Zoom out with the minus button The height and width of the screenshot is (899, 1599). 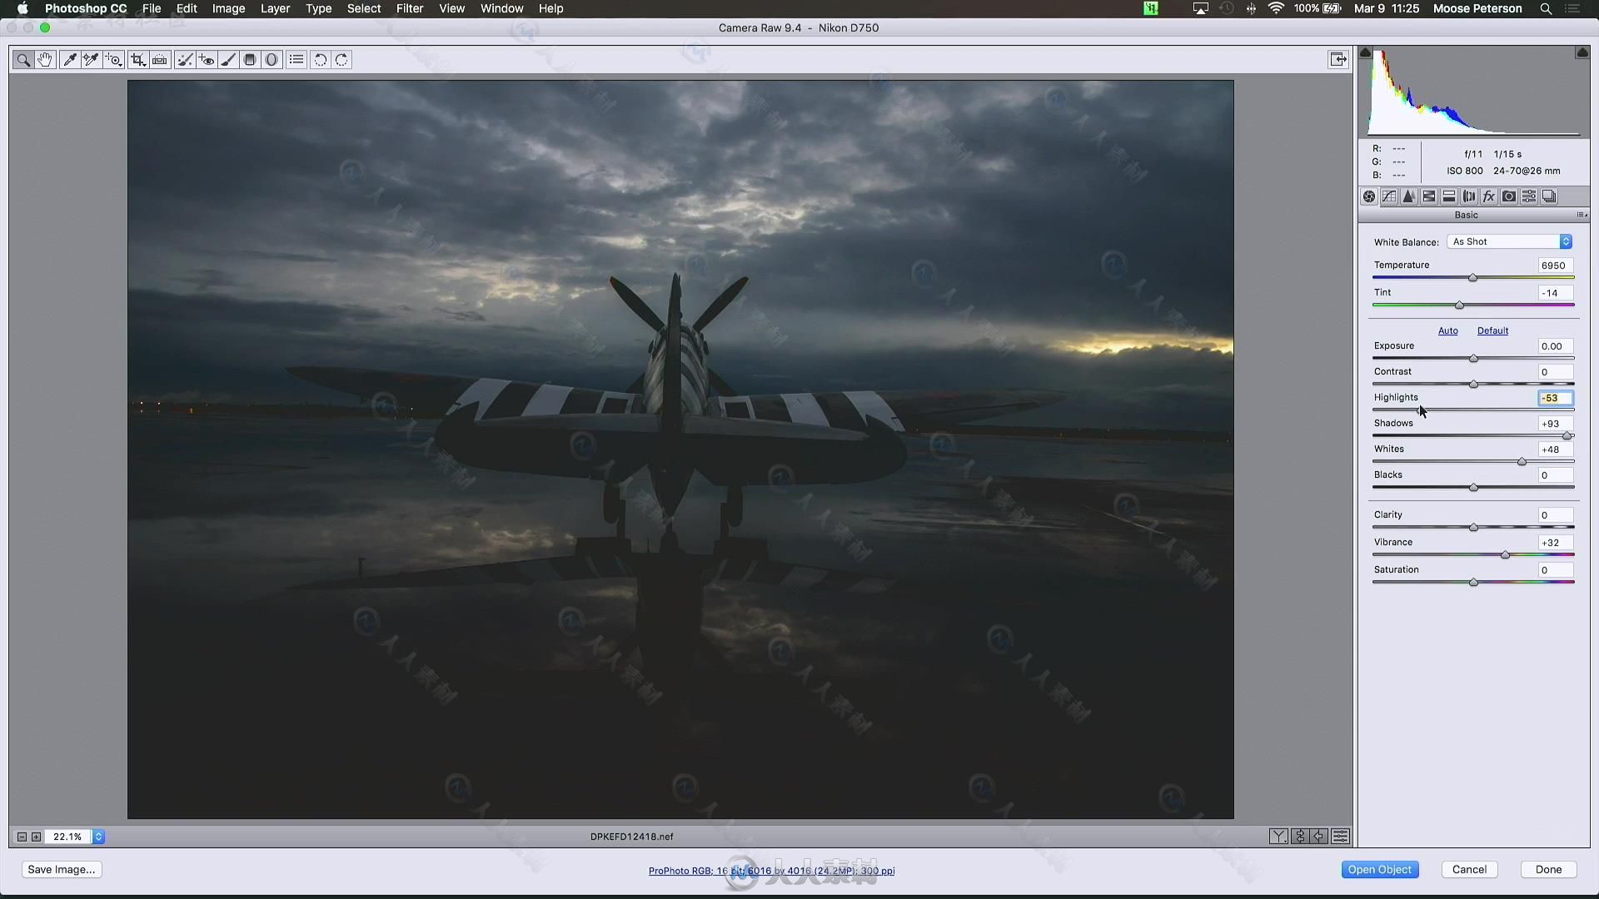[22, 837]
